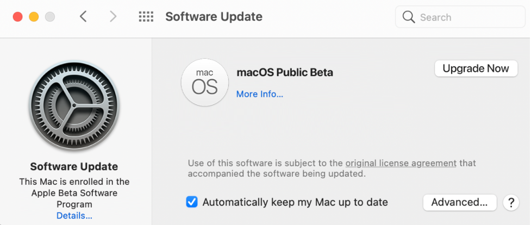Open the More Info... link
Viewport: 531px width, 225px height.
click(x=260, y=94)
